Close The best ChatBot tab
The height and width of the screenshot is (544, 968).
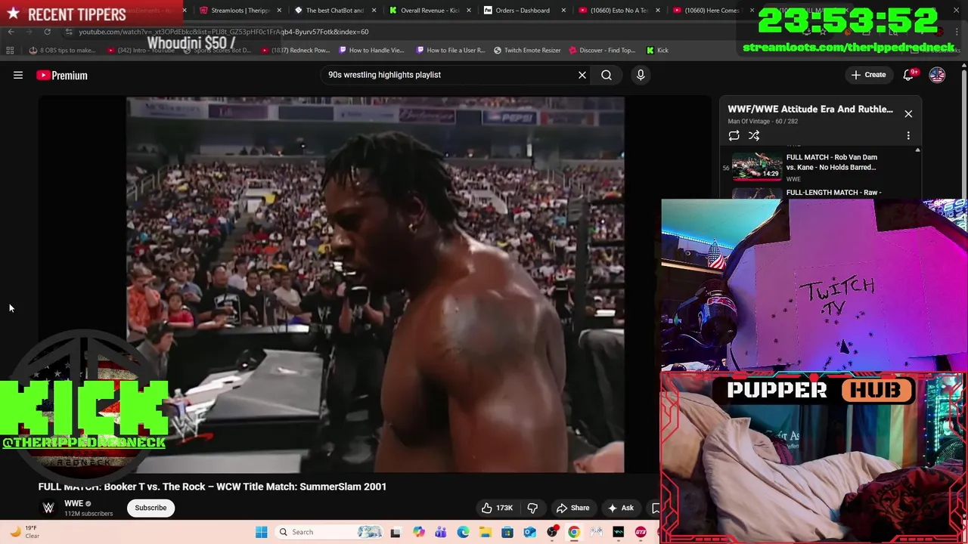[x=374, y=11]
